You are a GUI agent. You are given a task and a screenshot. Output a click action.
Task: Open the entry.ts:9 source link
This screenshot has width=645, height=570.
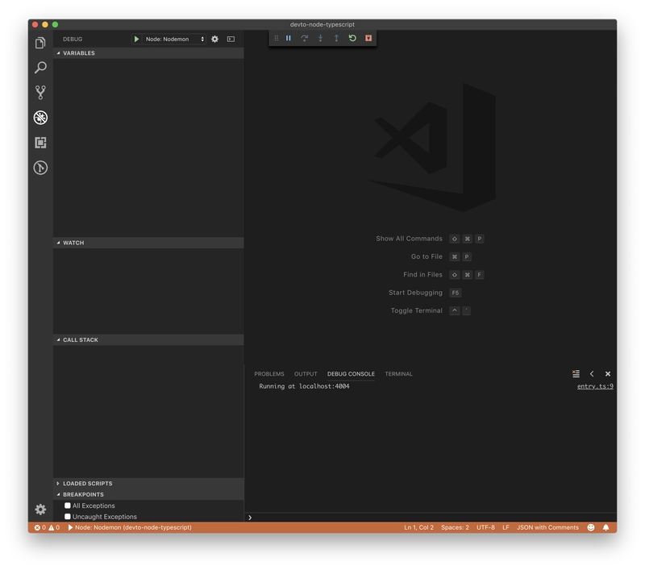595,386
